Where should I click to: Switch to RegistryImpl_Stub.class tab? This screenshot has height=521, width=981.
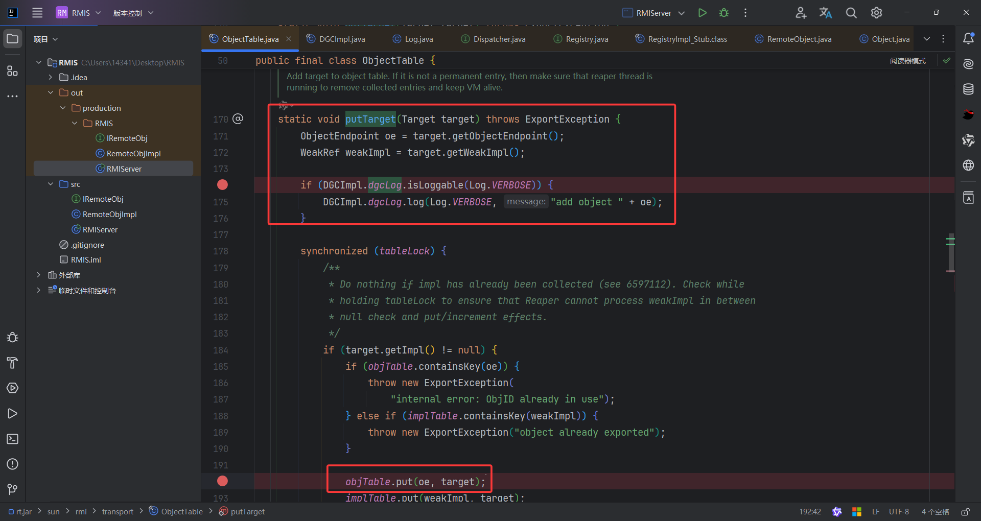(x=682, y=39)
